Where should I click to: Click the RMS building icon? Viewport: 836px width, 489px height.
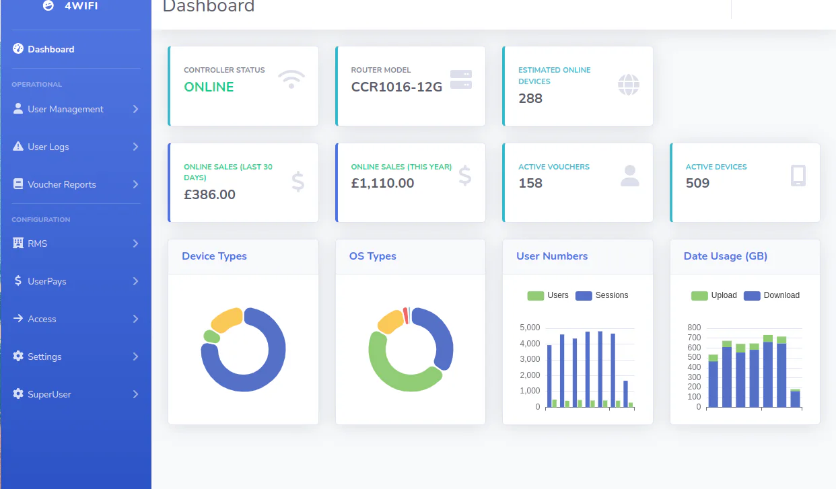[18, 243]
